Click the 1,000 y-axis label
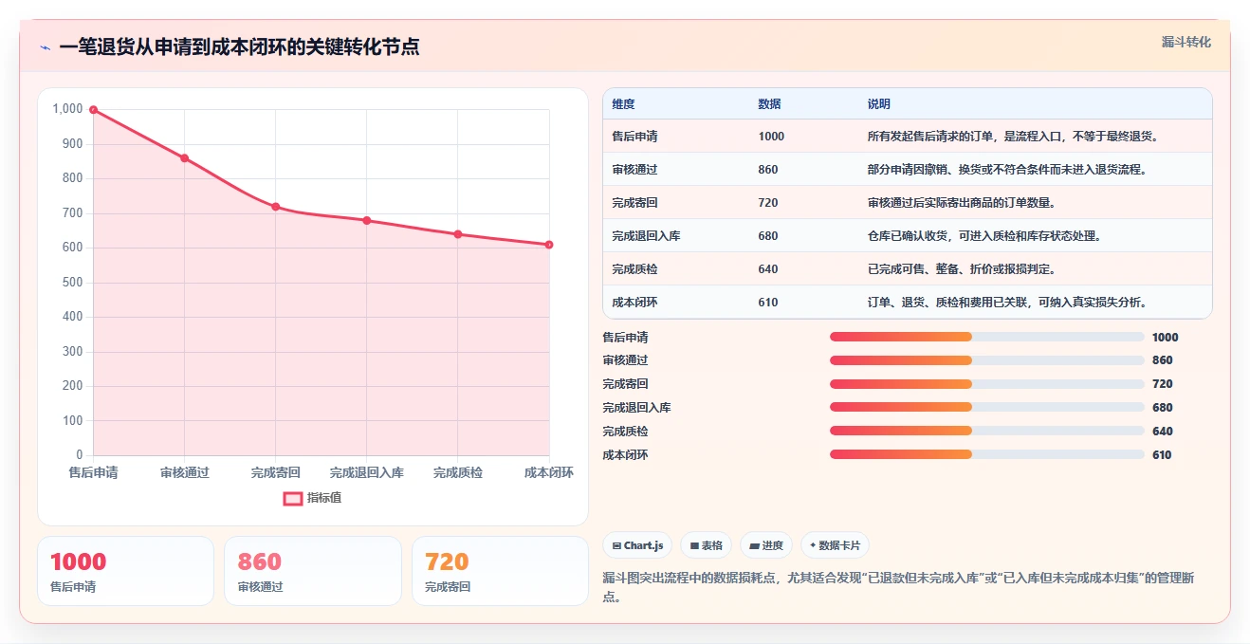Image resolution: width=1250 pixels, height=644 pixels. pyautogui.click(x=68, y=109)
